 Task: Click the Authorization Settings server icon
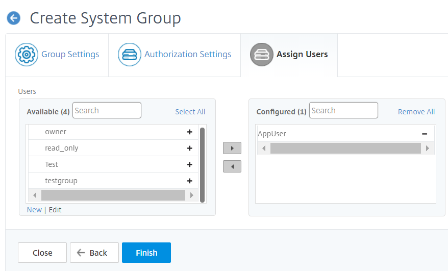[130, 54]
